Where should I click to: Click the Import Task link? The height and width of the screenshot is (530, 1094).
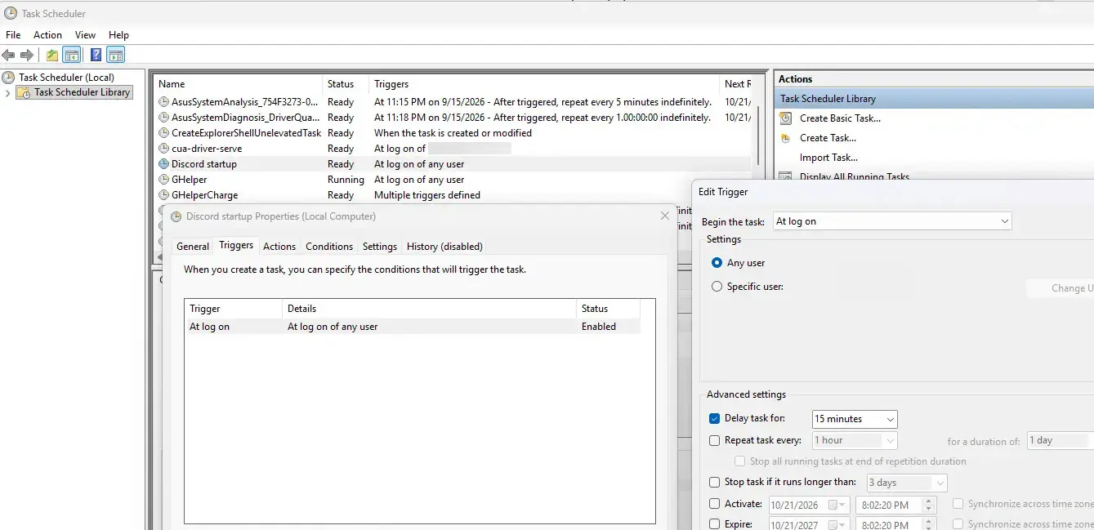(x=828, y=158)
